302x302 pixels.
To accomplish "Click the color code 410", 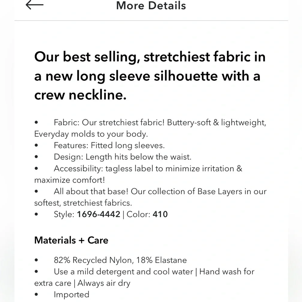I will pyautogui.click(x=160, y=214).
